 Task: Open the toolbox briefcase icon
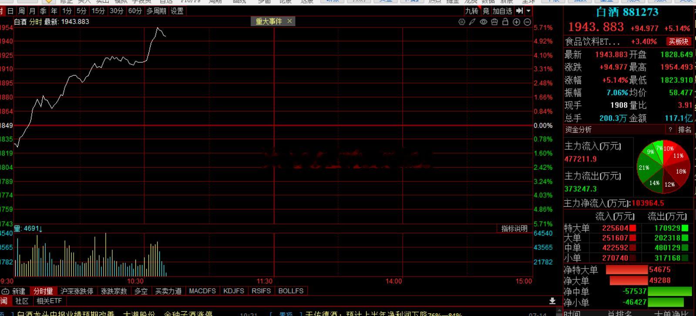(x=494, y=22)
